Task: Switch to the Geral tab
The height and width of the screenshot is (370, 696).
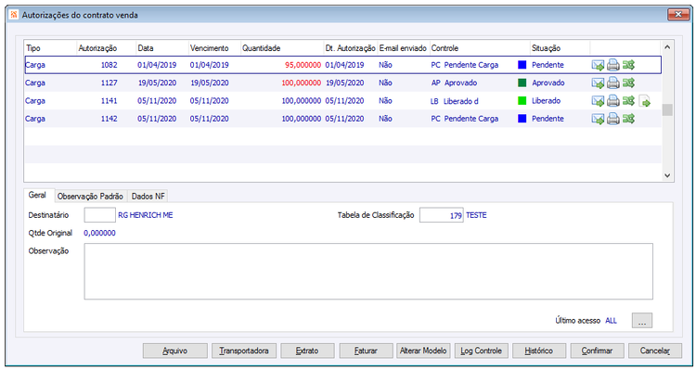Action: click(x=38, y=196)
